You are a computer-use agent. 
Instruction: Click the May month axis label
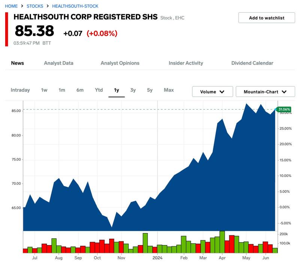(x=246, y=258)
